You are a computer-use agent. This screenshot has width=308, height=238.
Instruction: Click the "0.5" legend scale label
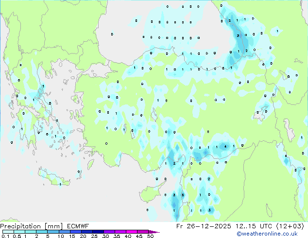click(x=17, y=236)
